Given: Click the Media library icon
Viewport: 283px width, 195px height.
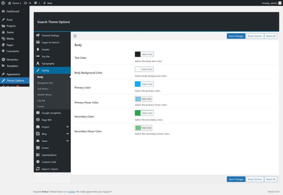Looking at the screenshot, I should click(3, 39).
